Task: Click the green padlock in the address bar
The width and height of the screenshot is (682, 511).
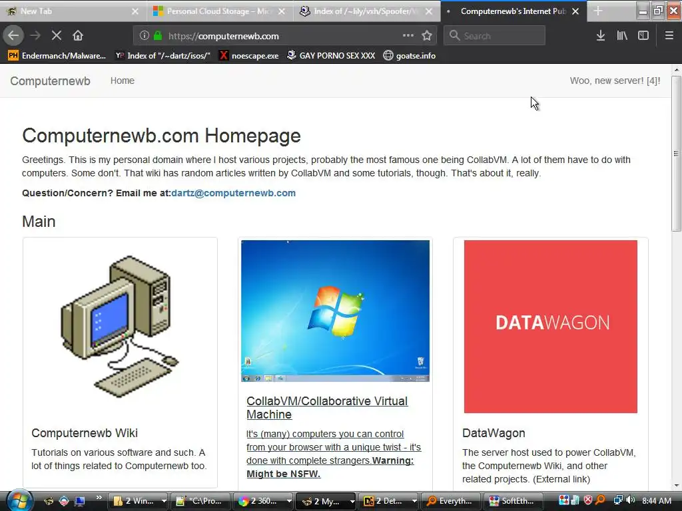Action: 158,36
